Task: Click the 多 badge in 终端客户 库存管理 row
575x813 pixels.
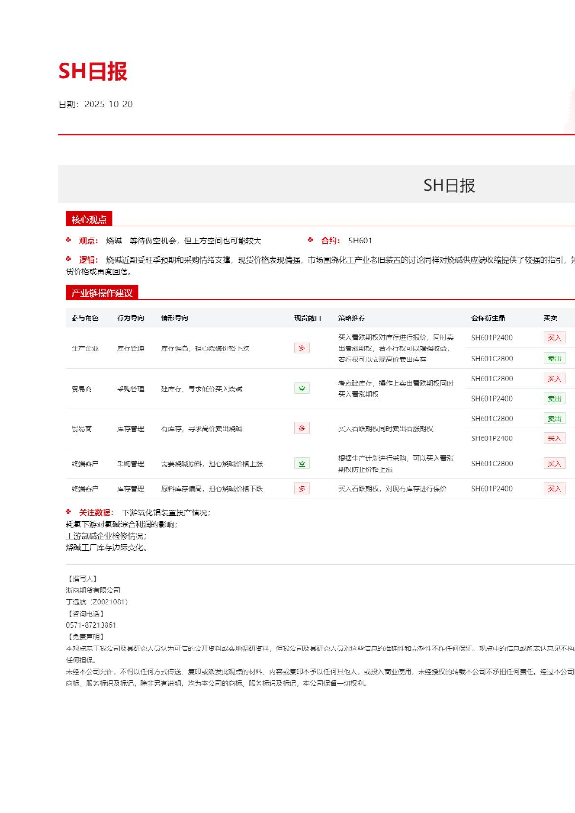Action: pos(302,489)
